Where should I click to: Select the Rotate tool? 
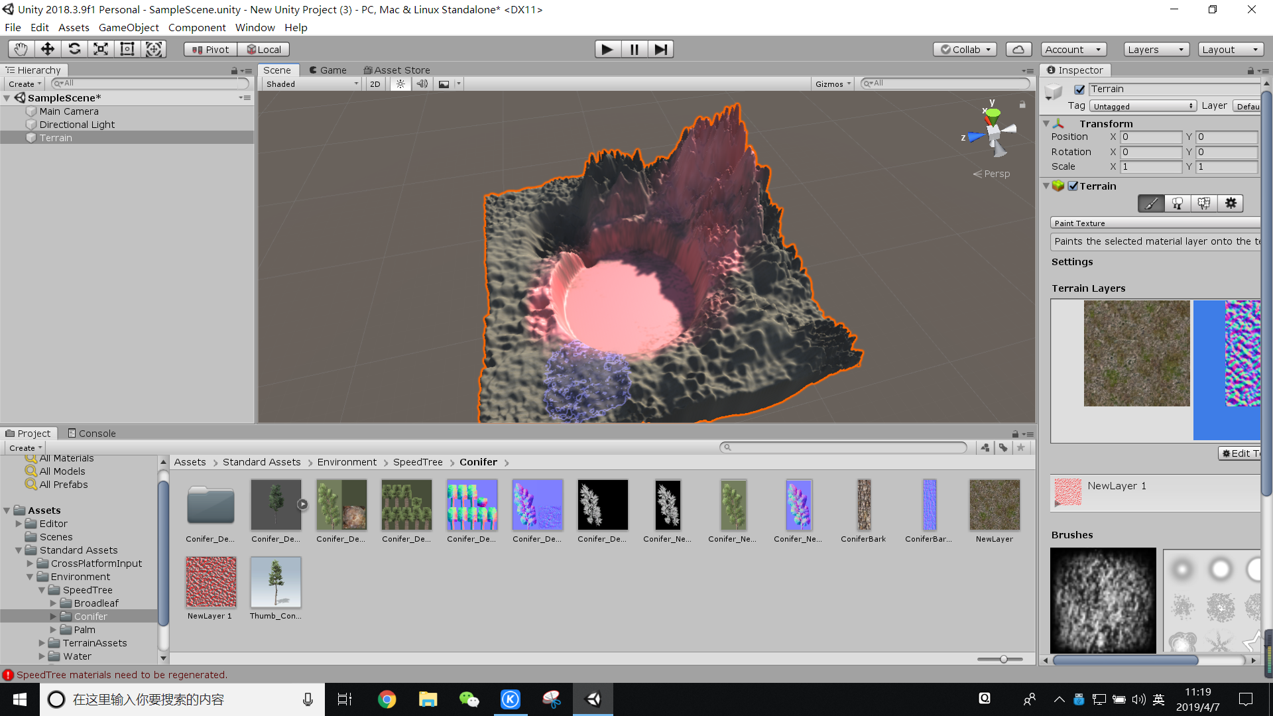point(74,49)
